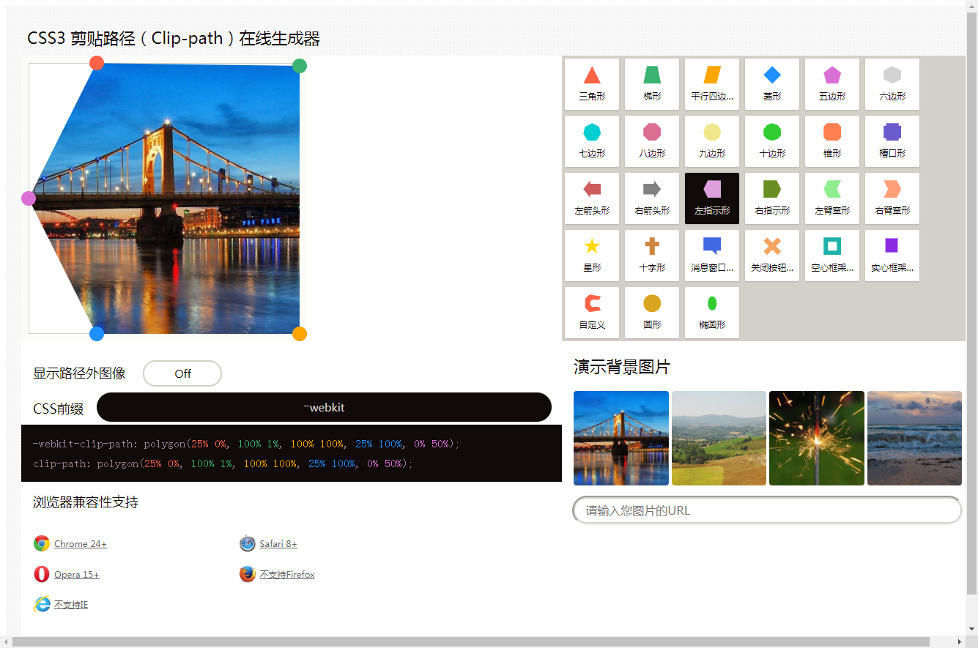
Task: Open the Chrome 24+ compatibility link
Action: point(79,543)
